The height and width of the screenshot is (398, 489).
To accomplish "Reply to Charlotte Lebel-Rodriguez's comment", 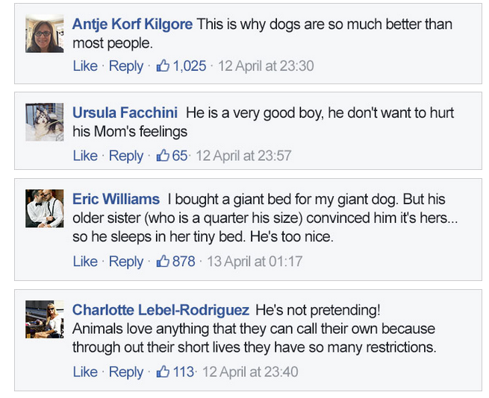I will point(126,372).
